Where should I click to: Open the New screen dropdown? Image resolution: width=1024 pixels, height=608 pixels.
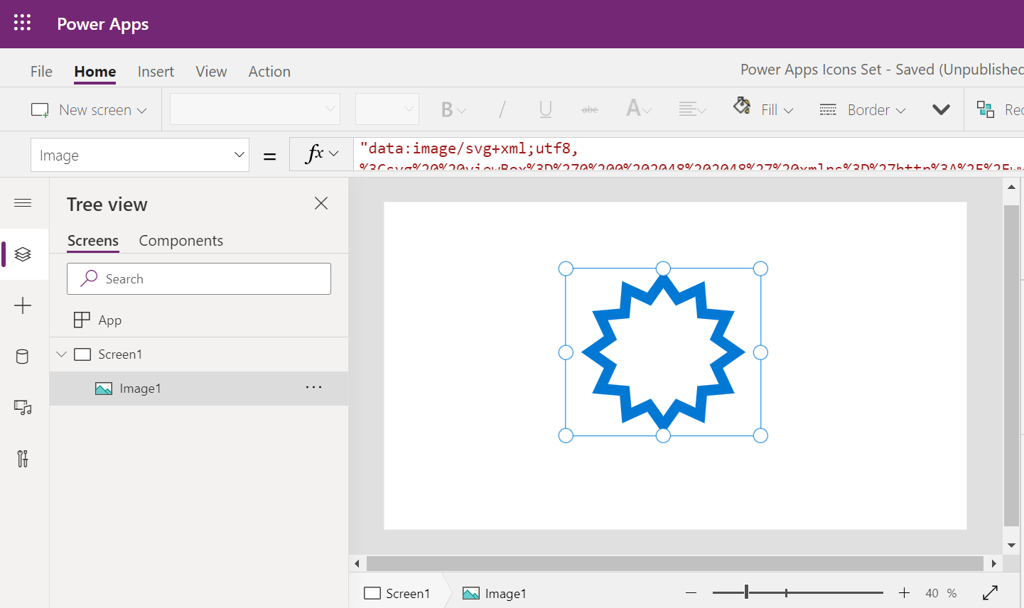click(x=89, y=110)
